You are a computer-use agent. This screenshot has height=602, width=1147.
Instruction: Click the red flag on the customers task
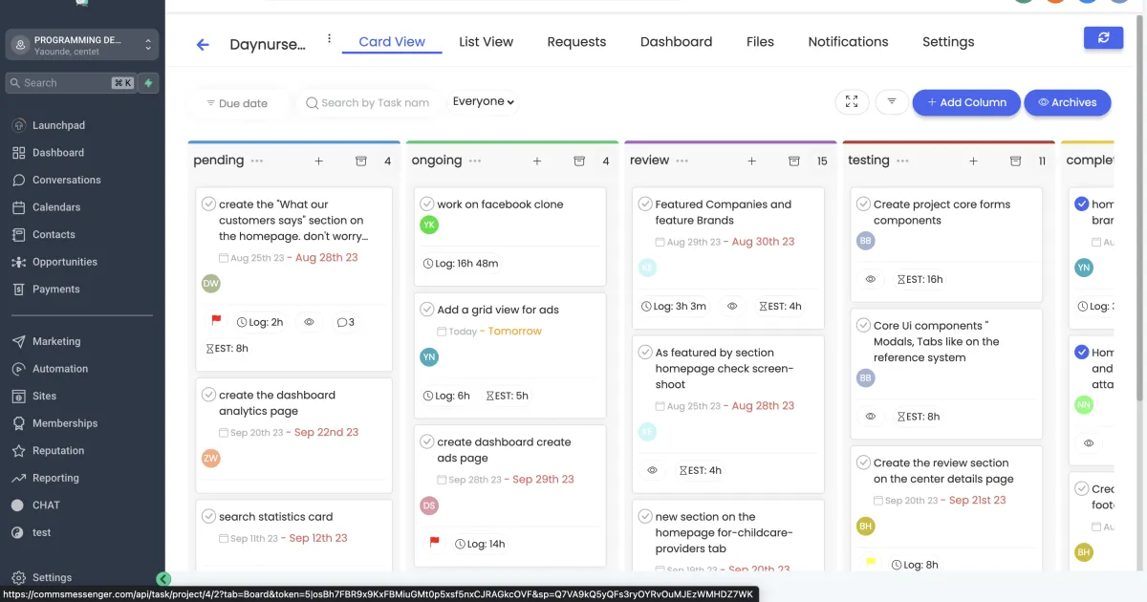tap(216, 322)
